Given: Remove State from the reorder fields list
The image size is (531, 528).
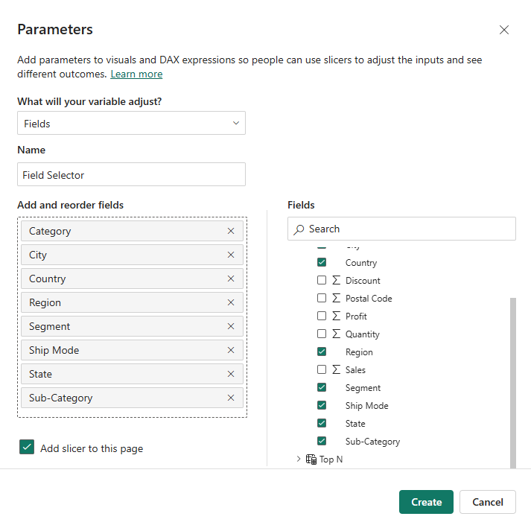Looking at the screenshot, I should click(231, 374).
